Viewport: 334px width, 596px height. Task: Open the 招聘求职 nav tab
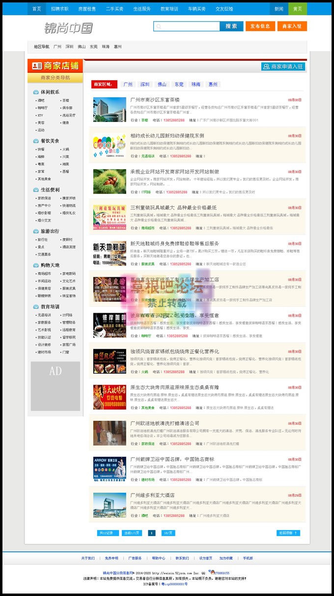pos(59,9)
